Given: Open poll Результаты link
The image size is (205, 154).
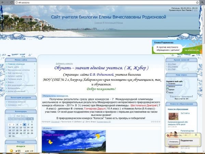Looking at the screenshot, I should tap(176, 96).
